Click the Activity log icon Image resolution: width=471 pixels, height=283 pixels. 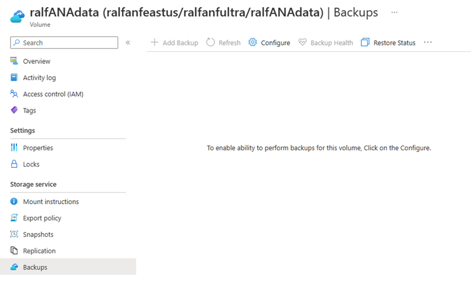pos(14,77)
